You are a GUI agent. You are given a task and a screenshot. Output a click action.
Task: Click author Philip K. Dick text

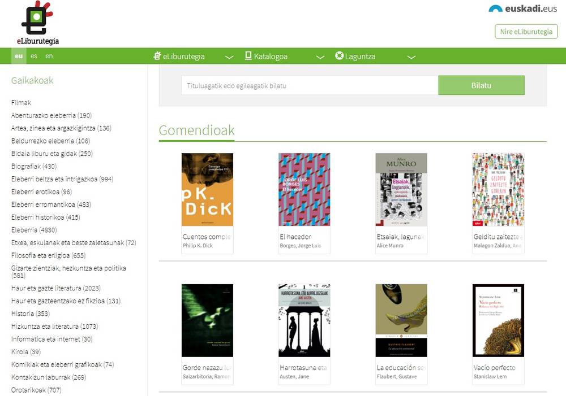point(198,245)
